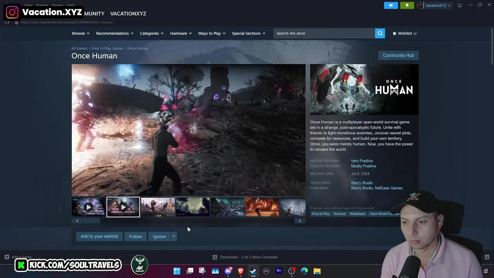
Task: Expand the Ways to Play menu
Action: coord(212,34)
